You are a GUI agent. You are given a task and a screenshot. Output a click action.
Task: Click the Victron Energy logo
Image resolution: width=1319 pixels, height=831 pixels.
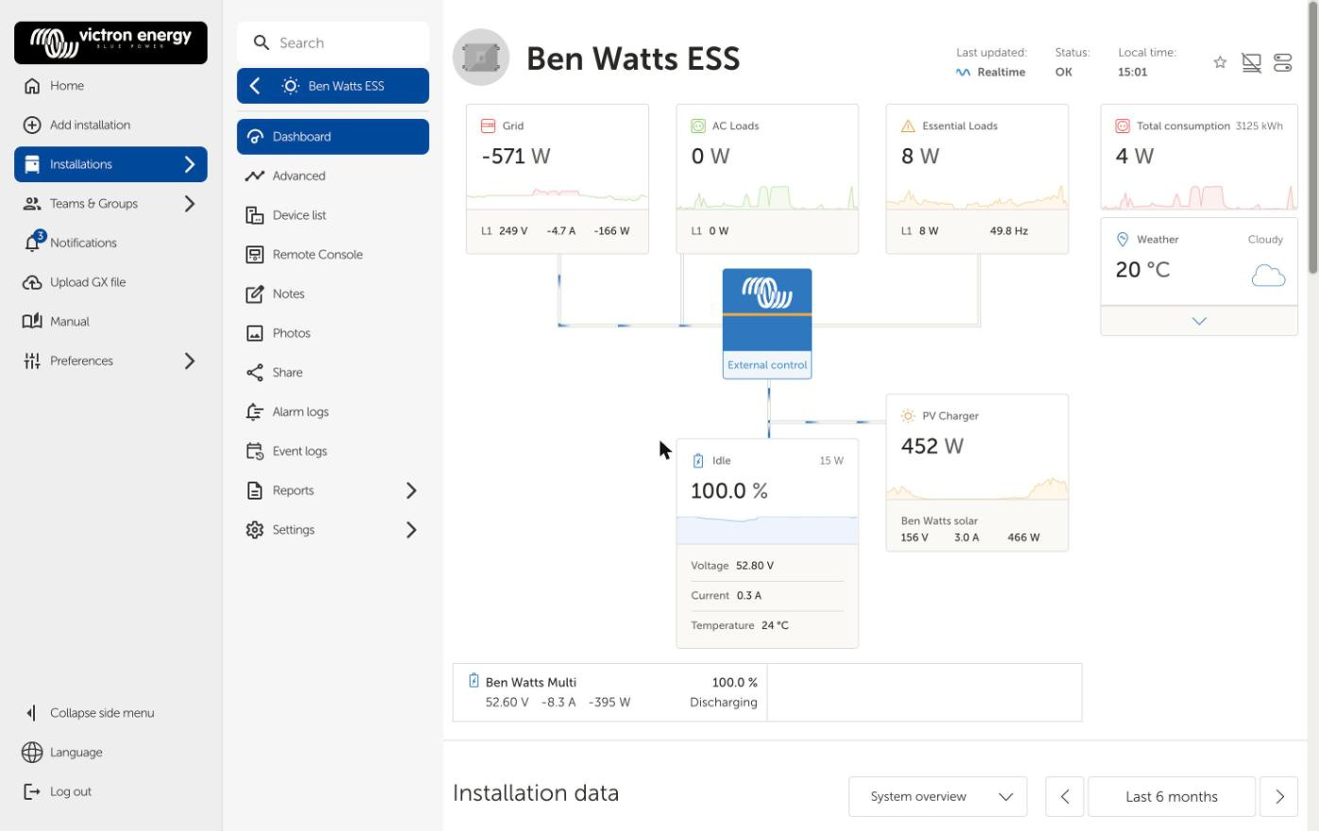tap(111, 42)
